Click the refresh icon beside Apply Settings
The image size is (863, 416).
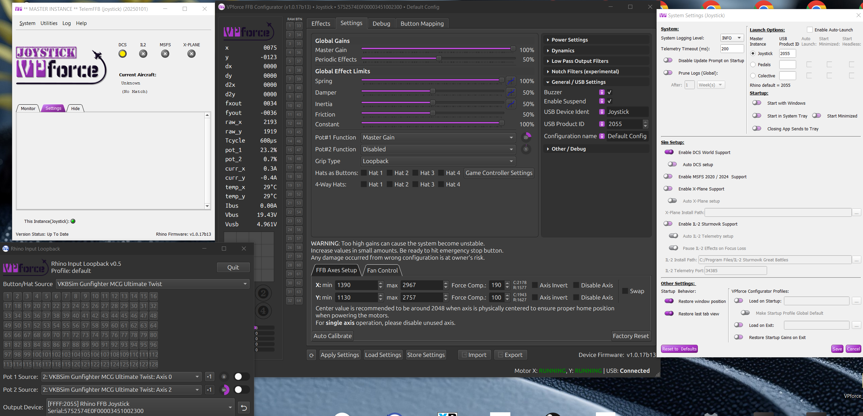coord(311,355)
